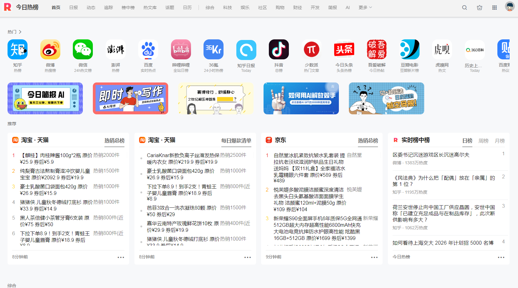Open the 吾爱破解今日热帖 icon
Viewport: 518px width, 288px height.
click(x=377, y=49)
